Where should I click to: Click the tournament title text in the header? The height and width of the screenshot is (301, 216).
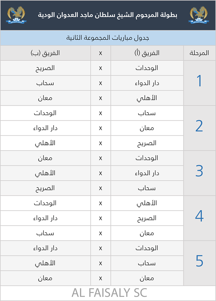click(x=108, y=15)
